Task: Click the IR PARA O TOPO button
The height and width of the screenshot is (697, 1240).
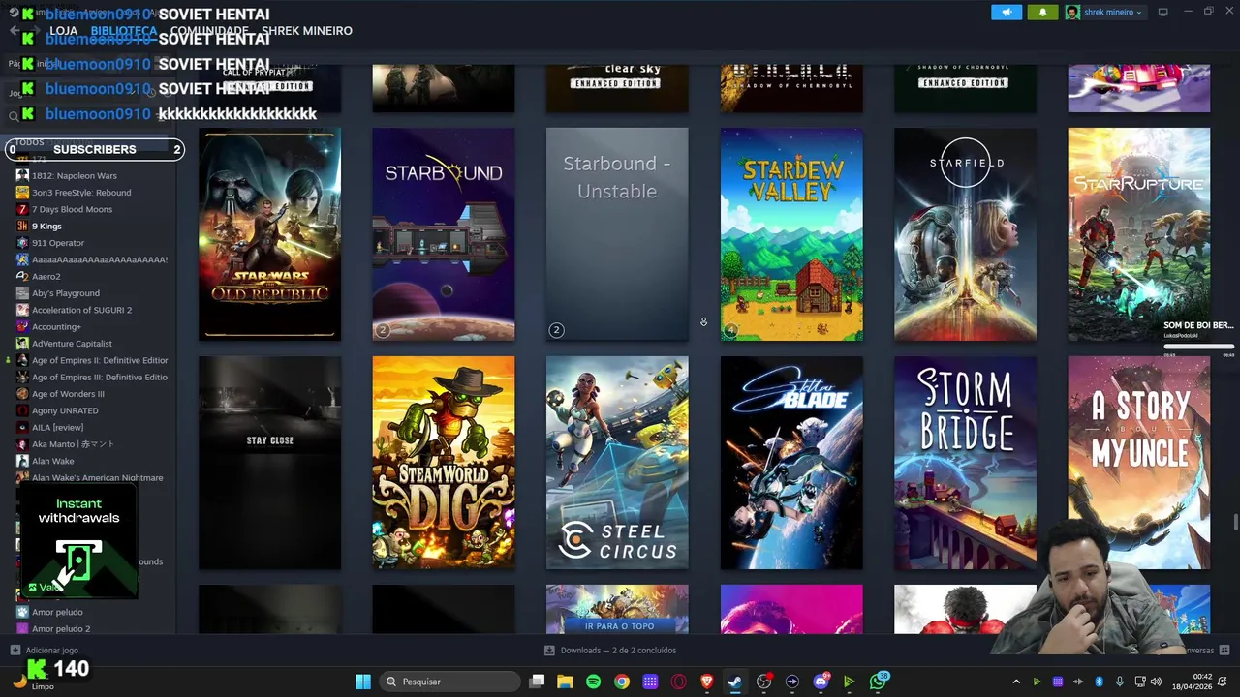Action: 619,625
